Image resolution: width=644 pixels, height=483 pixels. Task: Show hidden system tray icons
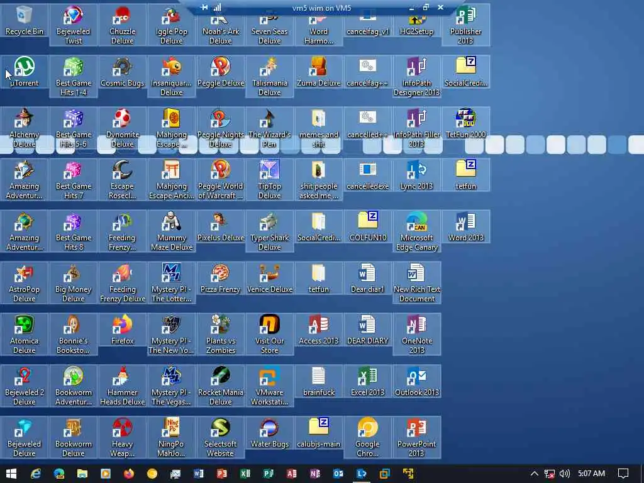534,474
